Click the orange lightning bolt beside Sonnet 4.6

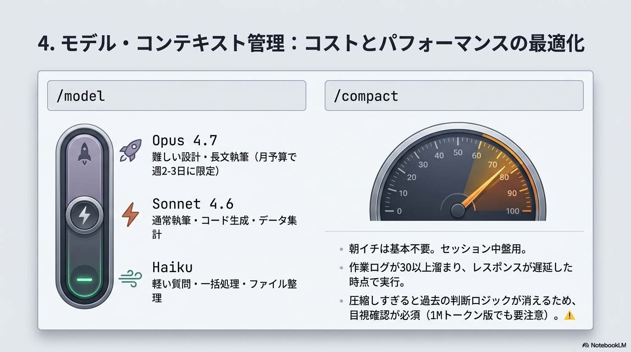tap(130, 214)
